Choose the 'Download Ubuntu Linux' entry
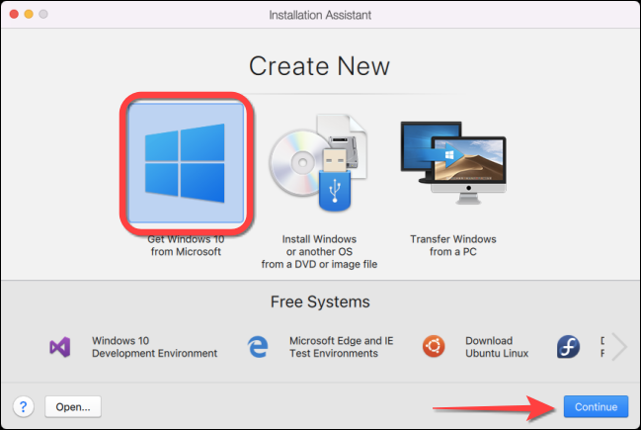 click(497, 347)
